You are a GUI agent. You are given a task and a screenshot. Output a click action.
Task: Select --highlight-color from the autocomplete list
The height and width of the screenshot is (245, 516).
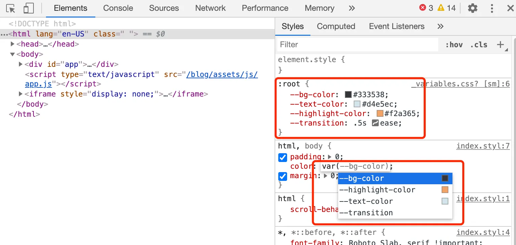click(377, 190)
